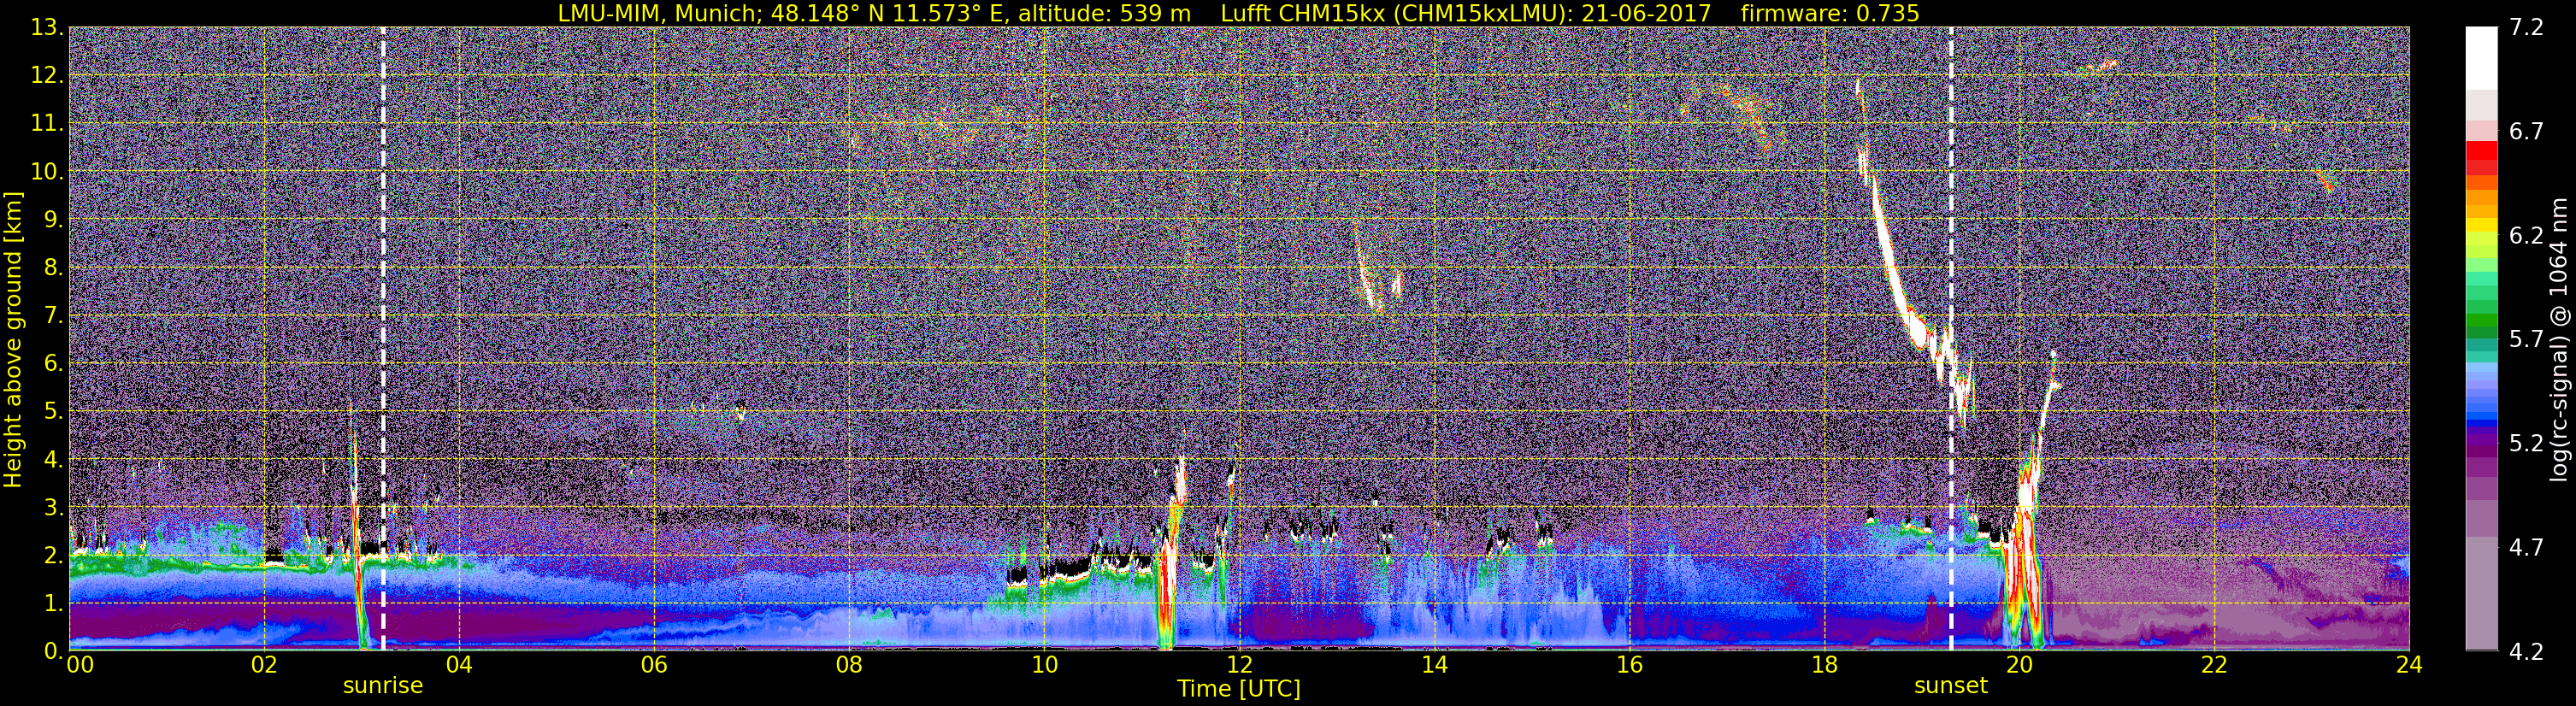
Task: Click the colorbar tick label 6.2
Action: pyautogui.click(x=2526, y=236)
